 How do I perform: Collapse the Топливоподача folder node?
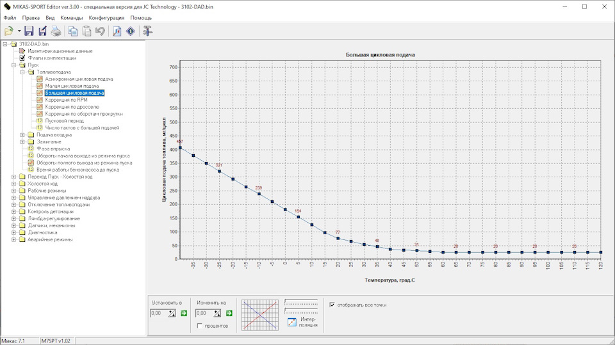22,72
